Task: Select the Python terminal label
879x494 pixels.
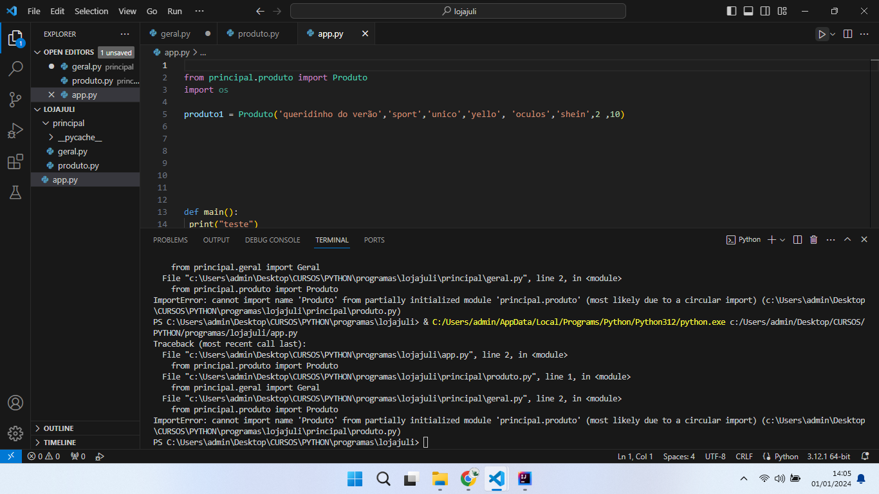Action: coord(743,239)
